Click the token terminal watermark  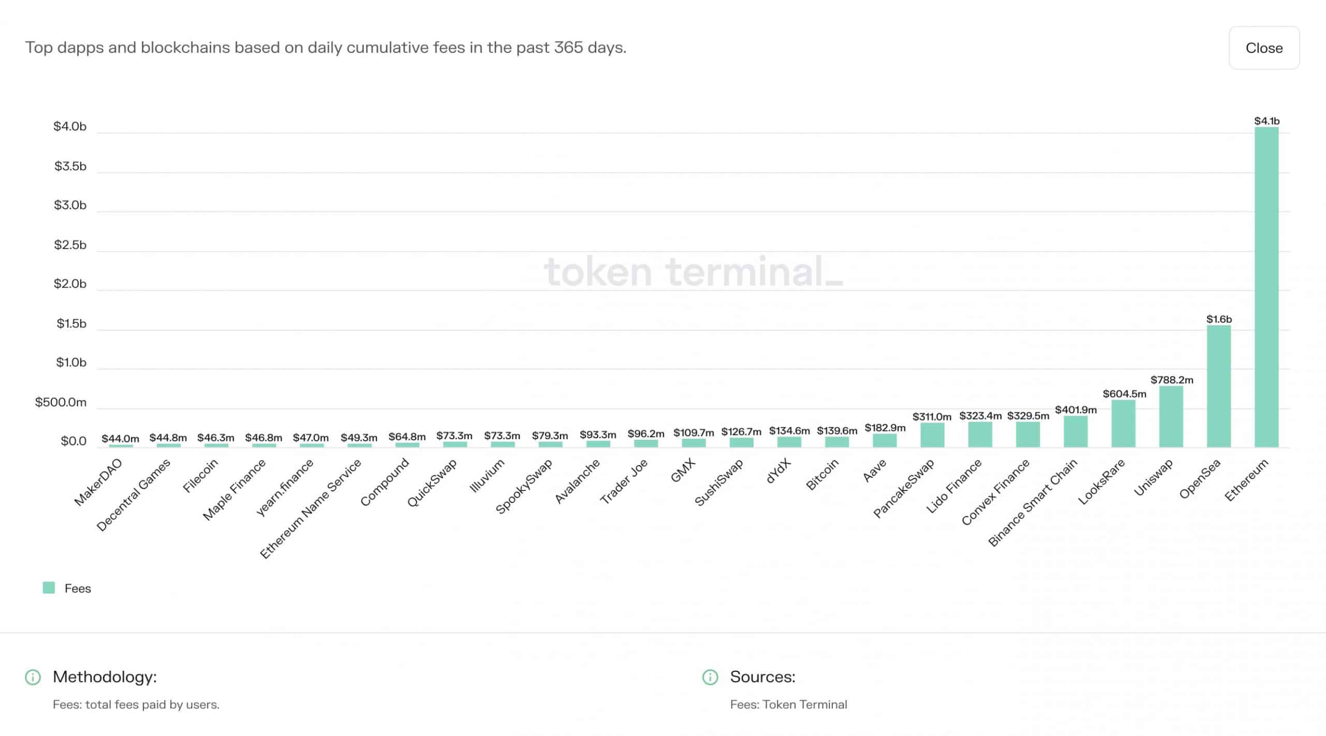[x=693, y=271]
